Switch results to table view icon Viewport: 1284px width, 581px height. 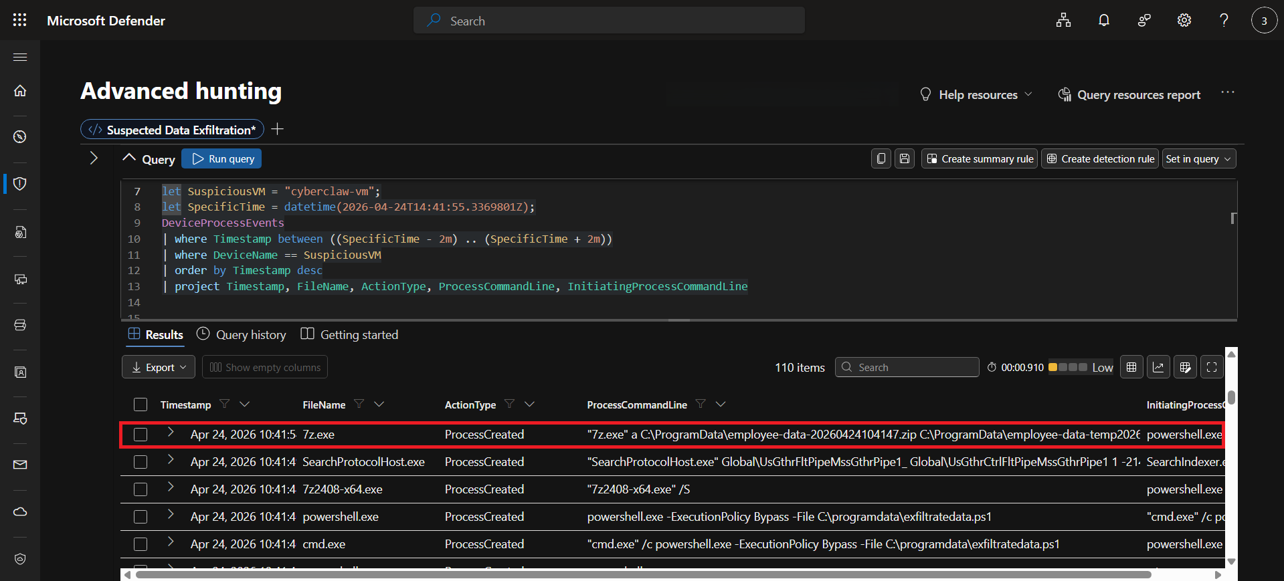click(1131, 367)
